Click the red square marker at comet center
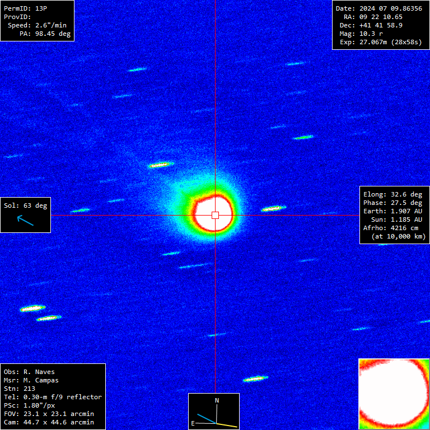Image resolution: width=430 pixels, height=430 pixels. tap(215, 215)
